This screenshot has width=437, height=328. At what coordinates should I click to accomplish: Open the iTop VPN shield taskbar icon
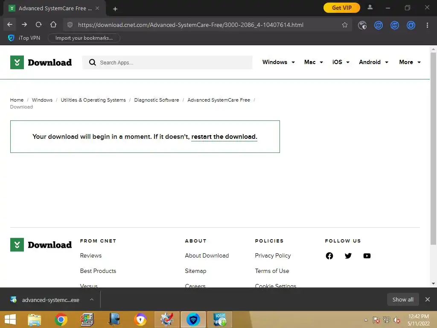tap(193, 319)
